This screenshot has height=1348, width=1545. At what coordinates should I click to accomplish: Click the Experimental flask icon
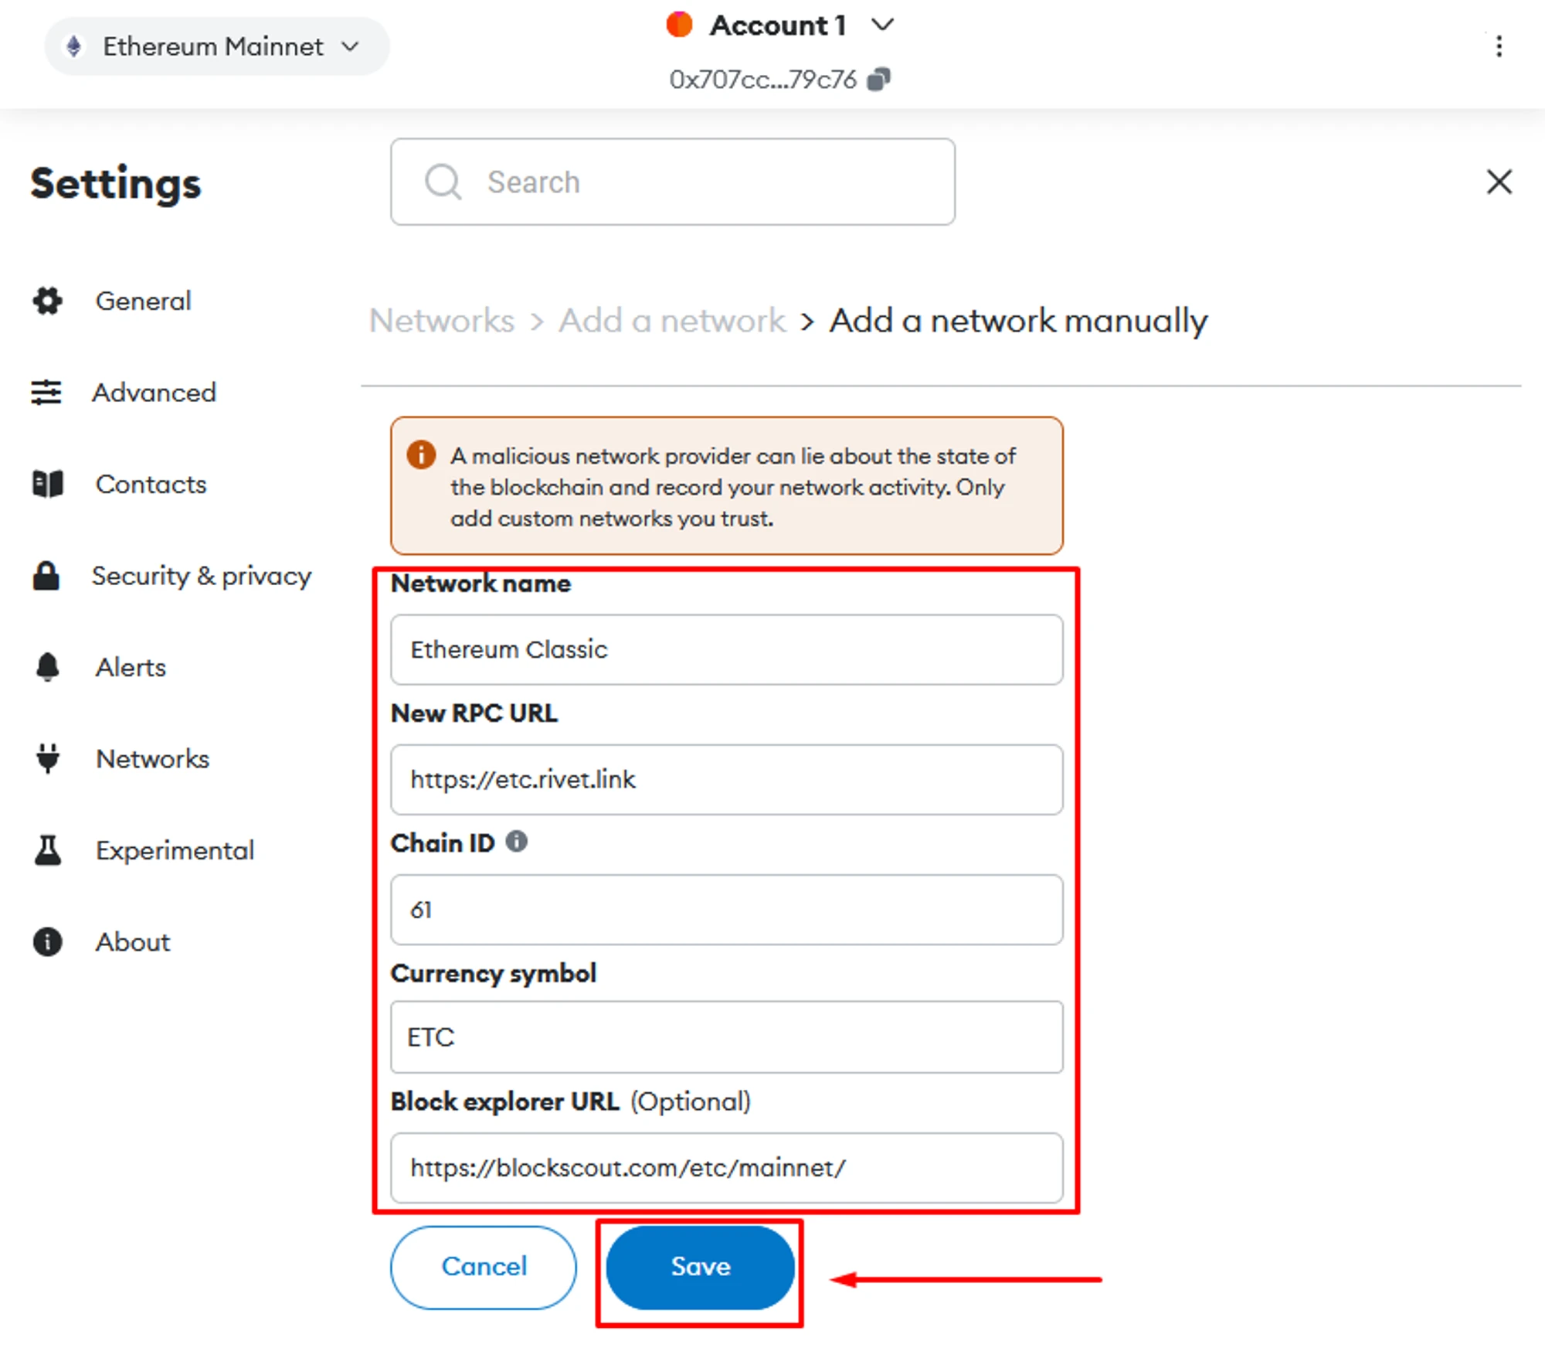click(x=48, y=850)
